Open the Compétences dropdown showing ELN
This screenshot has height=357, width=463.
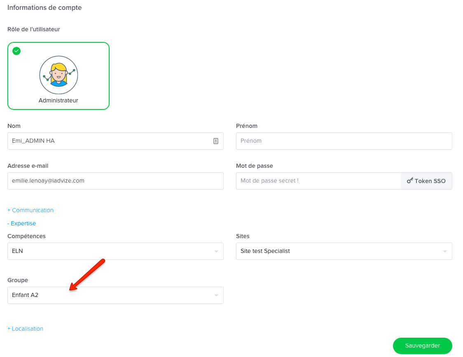(115, 251)
